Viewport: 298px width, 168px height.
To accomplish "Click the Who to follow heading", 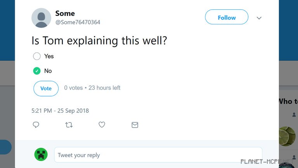I will 288,101.
